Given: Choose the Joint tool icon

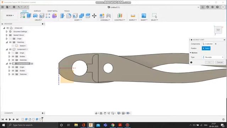Looking at the screenshot, I should click(x=109, y=16).
